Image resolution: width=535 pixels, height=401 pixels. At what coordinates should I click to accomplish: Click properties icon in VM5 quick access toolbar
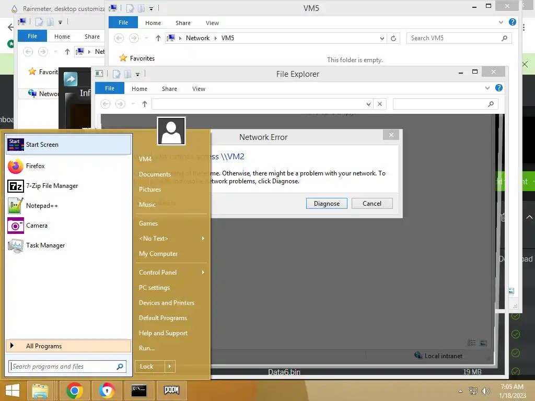(x=130, y=8)
